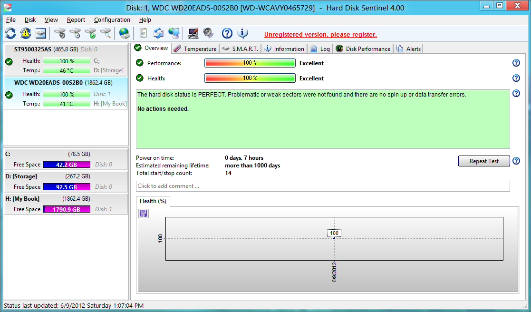Click the send email report icon
Image resolution: width=531 pixels, height=312 pixels.
158,33
